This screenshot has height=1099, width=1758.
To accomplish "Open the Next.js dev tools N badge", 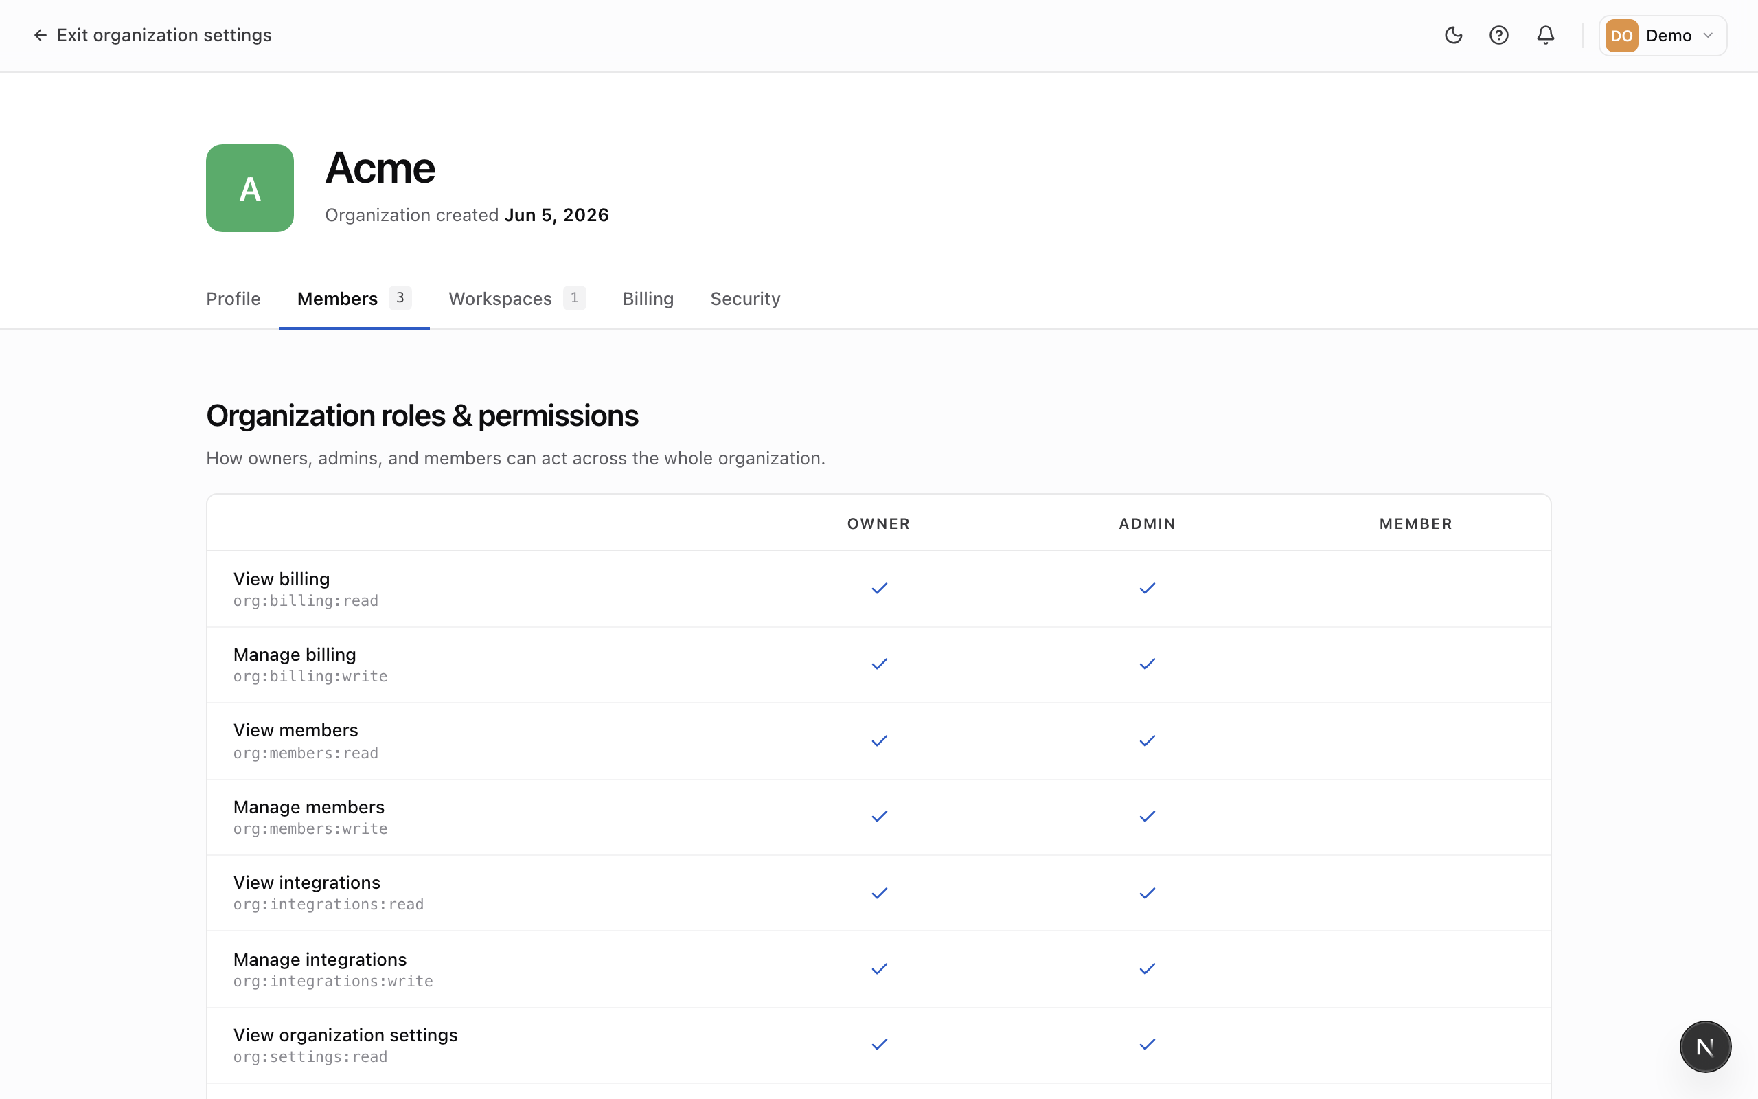I will (x=1705, y=1047).
